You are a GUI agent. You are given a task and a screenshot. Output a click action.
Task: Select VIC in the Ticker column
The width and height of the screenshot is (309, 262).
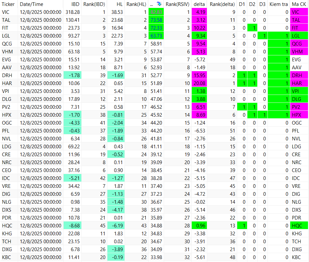coord(6,12)
